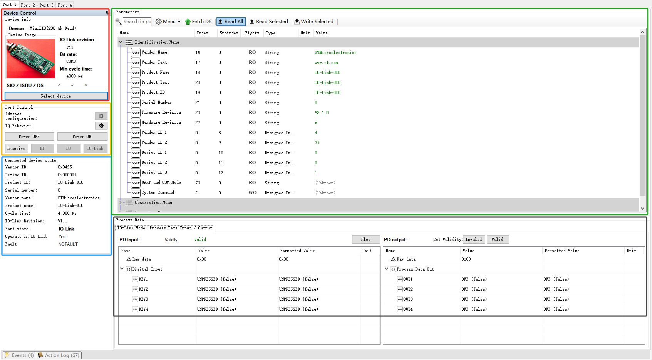Click the KEY1 variable icon

click(x=135, y=279)
